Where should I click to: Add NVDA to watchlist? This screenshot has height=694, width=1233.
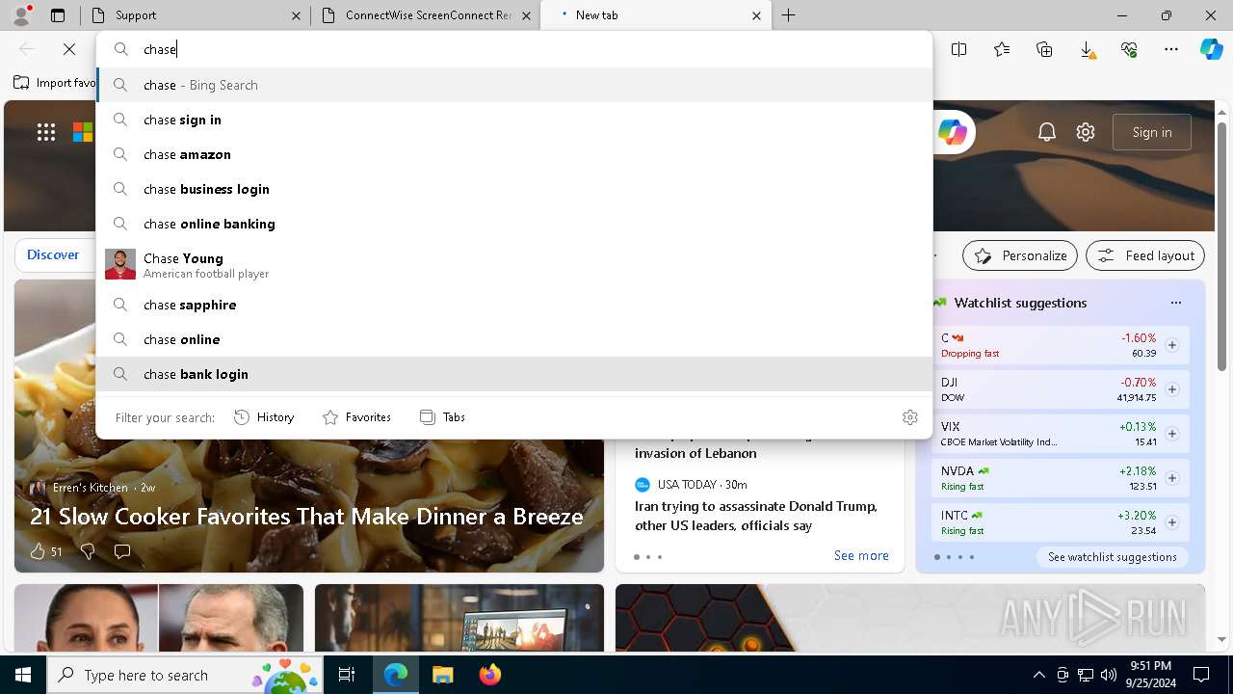tap(1172, 478)
